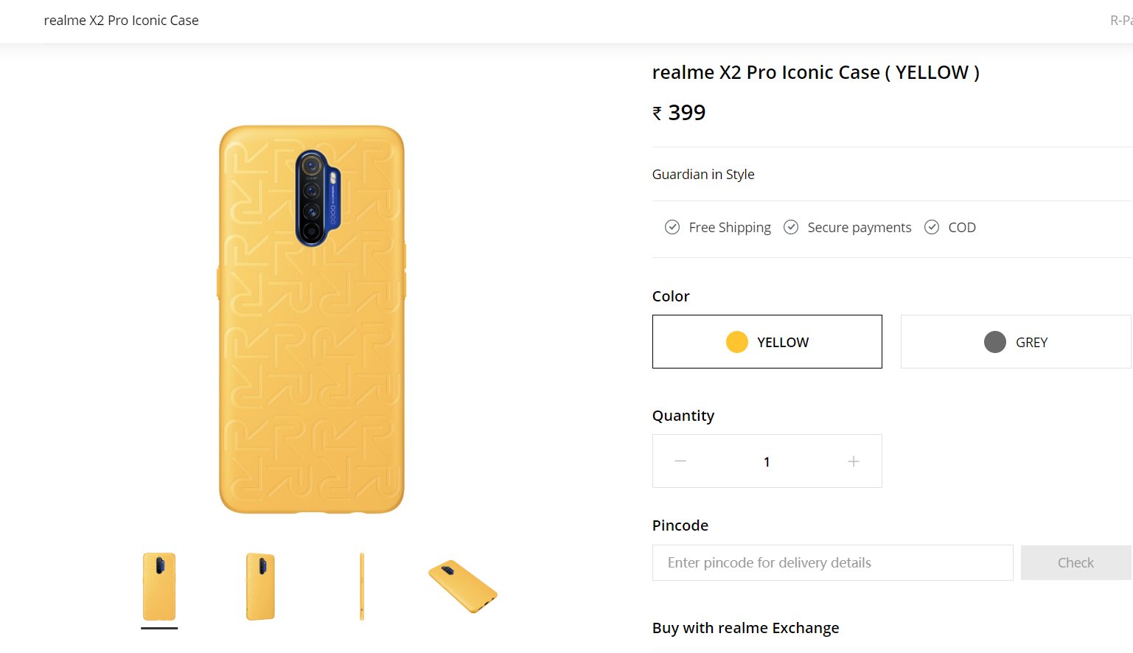Click the COD checkmark icon

pos(932,227)
